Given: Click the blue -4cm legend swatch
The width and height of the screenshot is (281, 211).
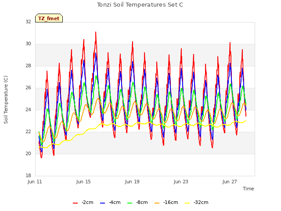Looking at the screenshot, I should (x=102, y=203).
